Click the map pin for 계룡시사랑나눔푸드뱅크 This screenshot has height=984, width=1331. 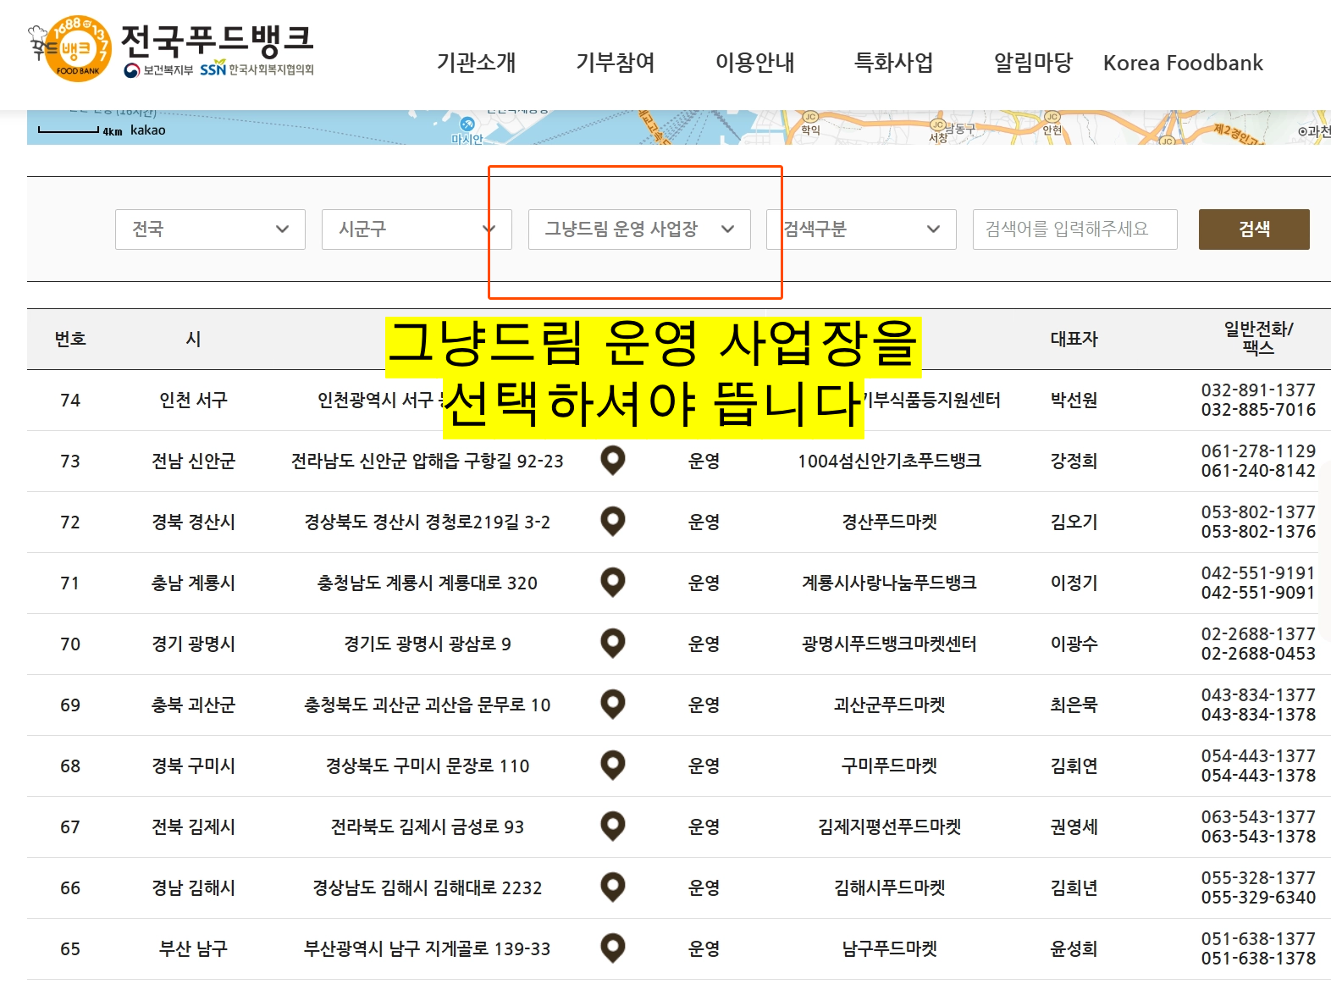(x=612, y=583)
